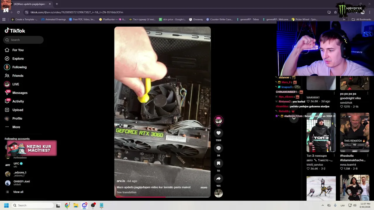
Task: Open options for the lolekkkkk1 video
Action: click(x=334, y=93)
